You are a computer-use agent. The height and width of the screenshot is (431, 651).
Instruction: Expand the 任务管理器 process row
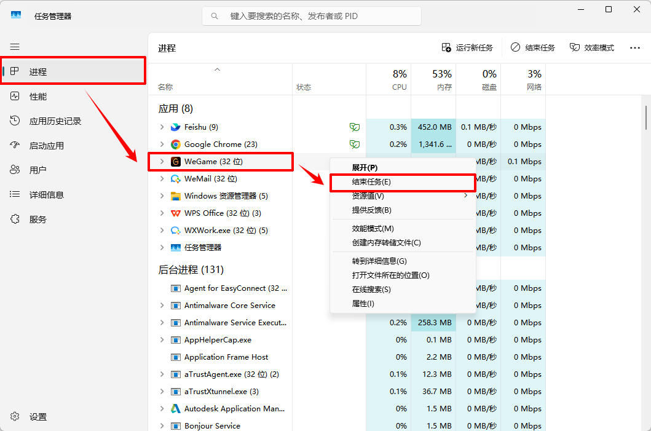tap(162, 248)
